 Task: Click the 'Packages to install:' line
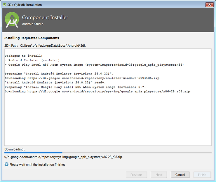click(24, 56)
